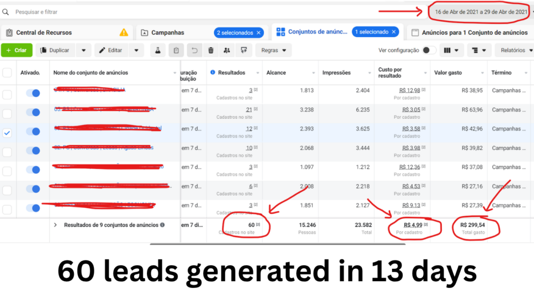Click the '3.238' reach cell
Screen dimensions: 534x300
(x=307, y=110)
